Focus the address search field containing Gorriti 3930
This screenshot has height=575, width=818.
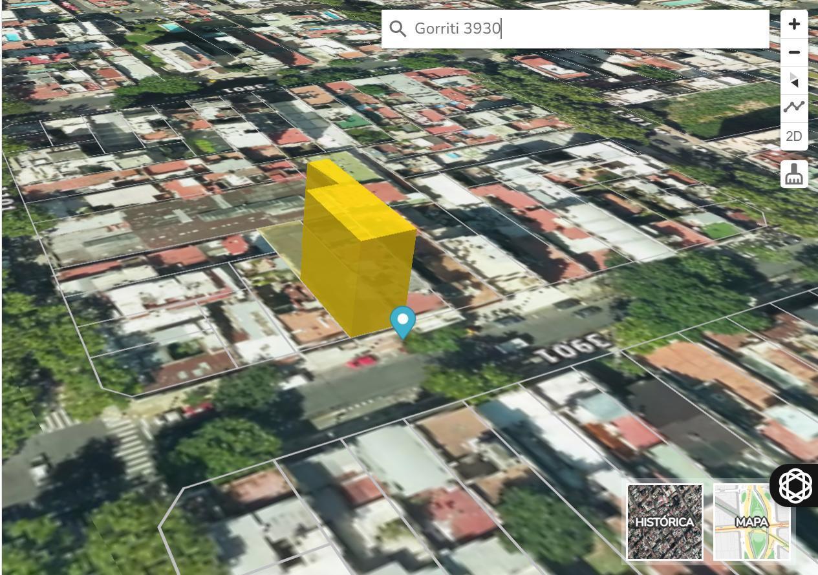[575, 28]
